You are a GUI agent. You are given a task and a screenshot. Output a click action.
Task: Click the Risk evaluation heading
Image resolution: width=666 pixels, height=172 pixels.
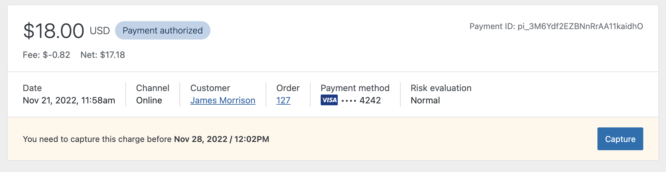441,88
